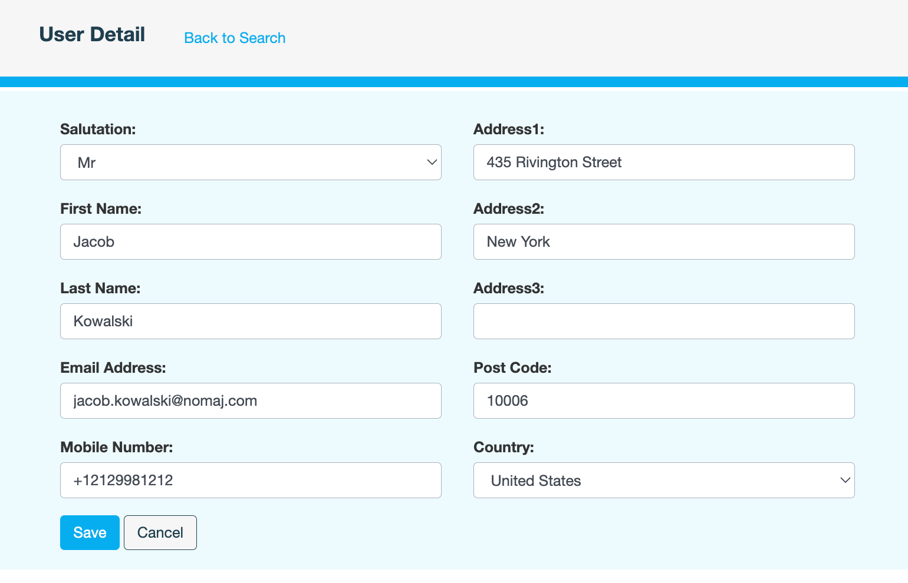The height and width of the screenshot is (583, 908).
Task: Click the User Detail page heading
Action: coord(91,34)
